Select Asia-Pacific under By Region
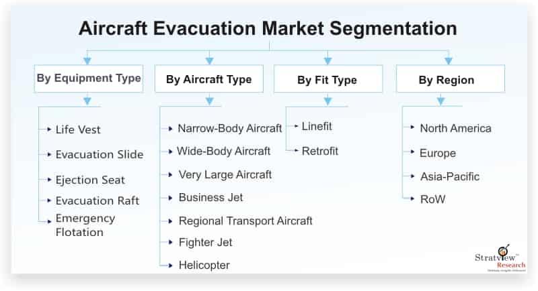 (449, 176)
